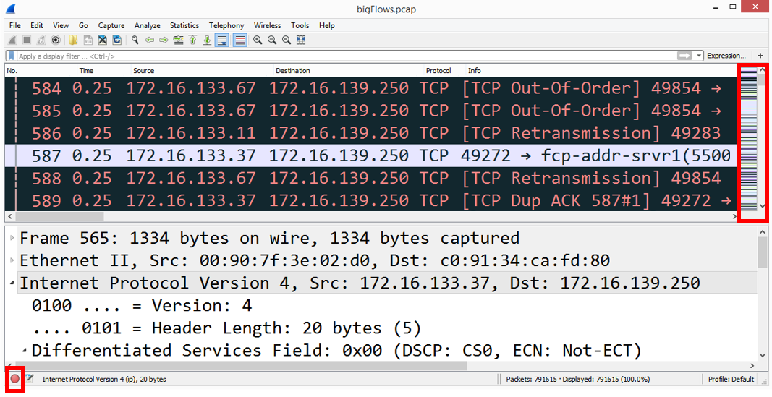Click the Reload capture file icon
The height and width of the screenshot is (397, 772).
point(117,40)
